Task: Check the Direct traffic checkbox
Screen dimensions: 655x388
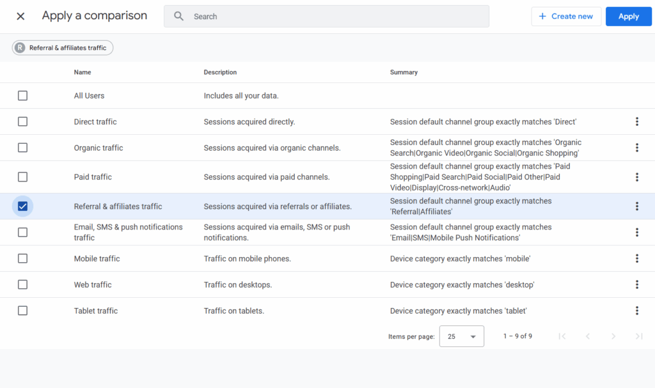Action: (x=22, y=121)
